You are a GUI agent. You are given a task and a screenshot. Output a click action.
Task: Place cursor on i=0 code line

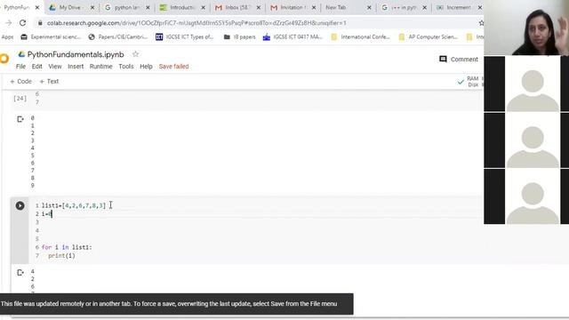click(x=47, y=214)
